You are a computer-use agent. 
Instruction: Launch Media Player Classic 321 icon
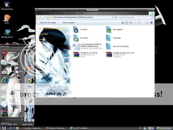[4, 72]
